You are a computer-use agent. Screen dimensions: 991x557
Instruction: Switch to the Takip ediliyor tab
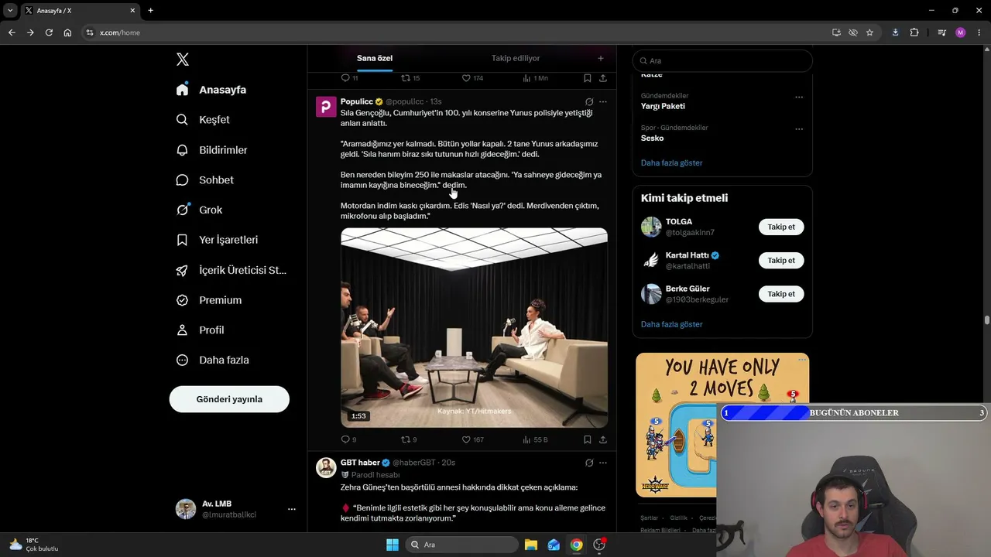(x=516, y=58)
